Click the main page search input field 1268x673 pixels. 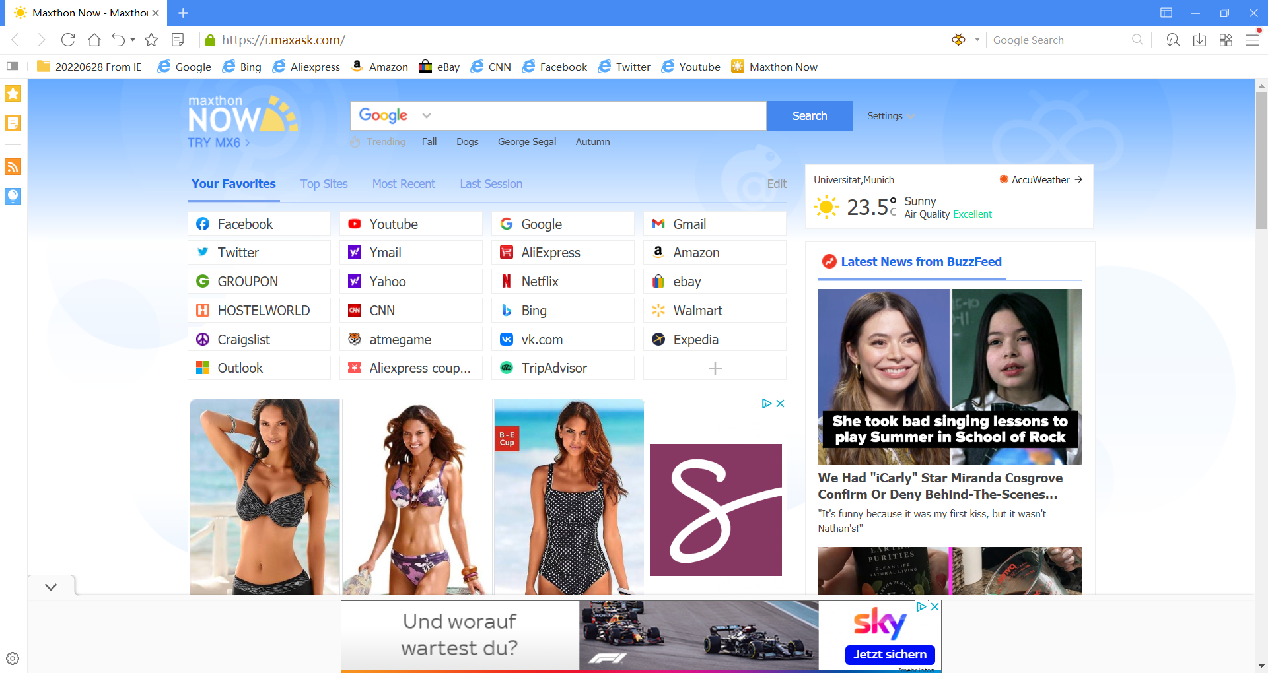tap(601, 116)
